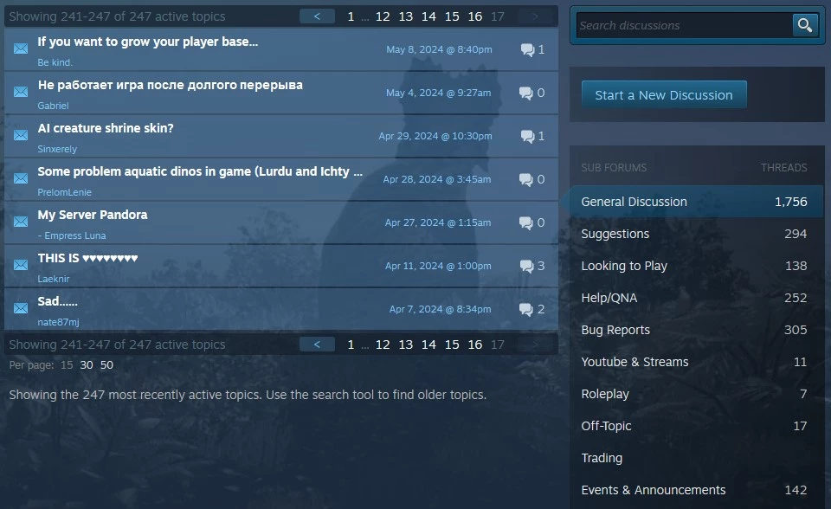Click reply bubble icon on Apr 11, 2024 topic
Viewport: 831px width, 509px height.
(526, 266)
